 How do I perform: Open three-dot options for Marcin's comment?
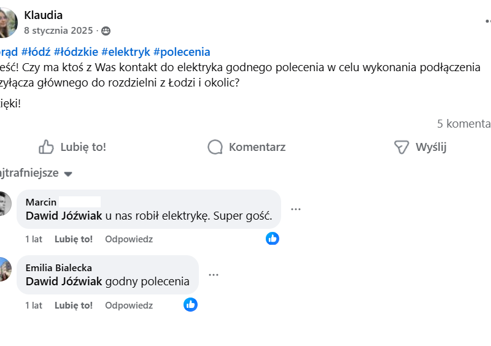[296, 209]
